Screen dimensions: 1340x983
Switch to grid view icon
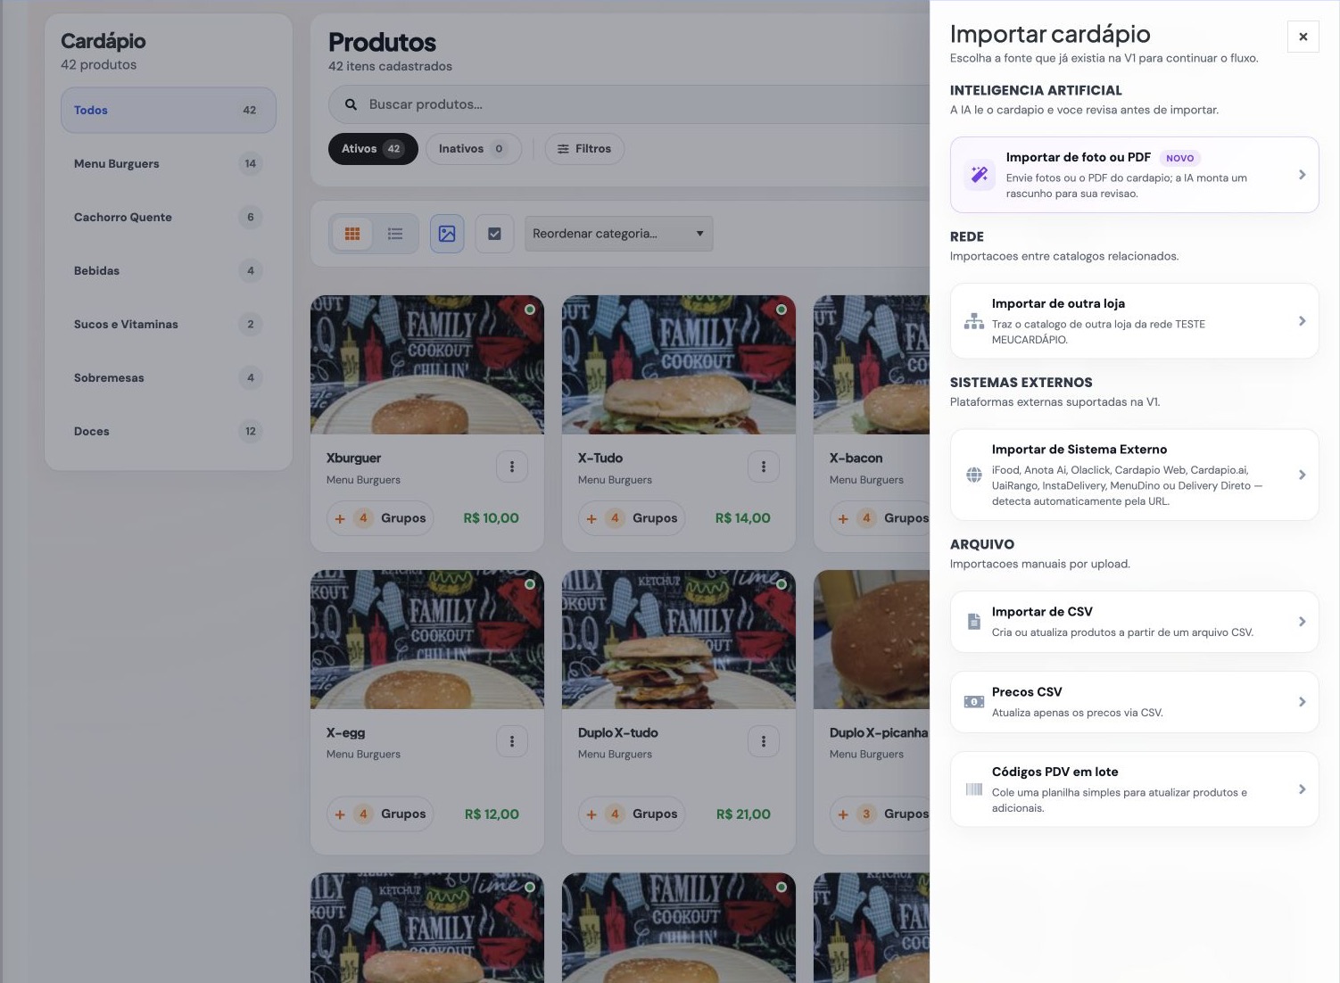coord(352,234)
